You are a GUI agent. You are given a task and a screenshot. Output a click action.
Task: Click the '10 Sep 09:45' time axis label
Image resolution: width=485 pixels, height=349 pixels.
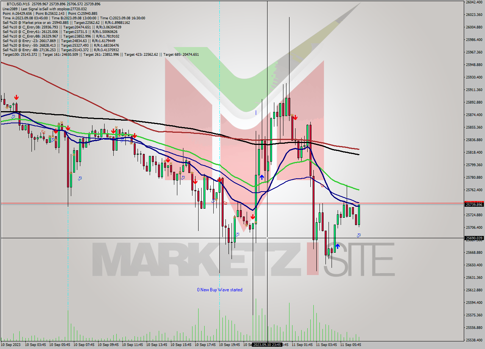click(x=108, y=345)
